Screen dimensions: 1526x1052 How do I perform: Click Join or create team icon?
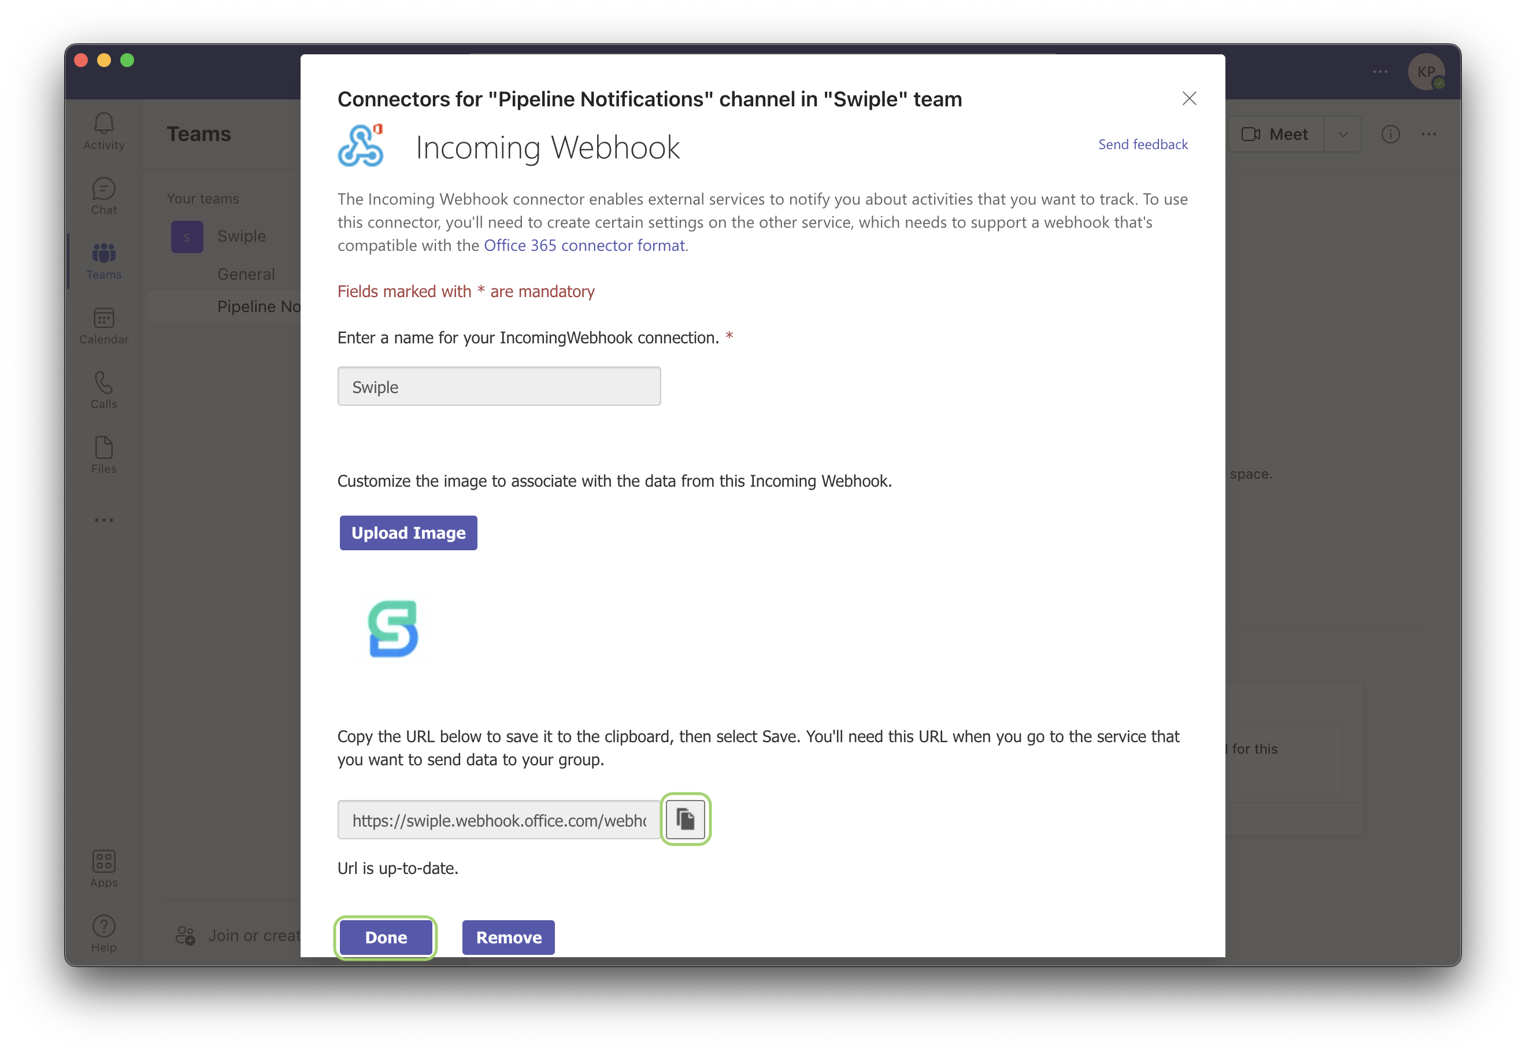(x=185, y=935)
